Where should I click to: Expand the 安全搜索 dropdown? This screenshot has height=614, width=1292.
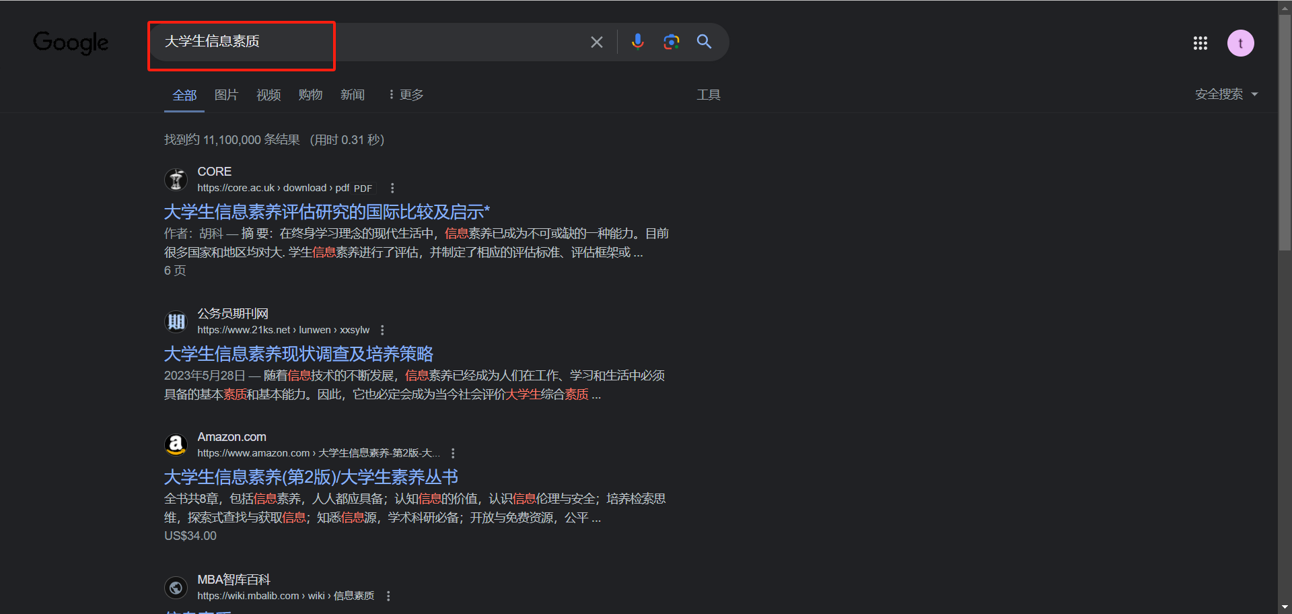[1226, 94]
